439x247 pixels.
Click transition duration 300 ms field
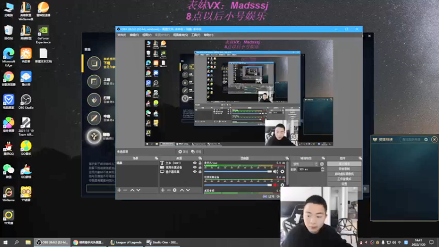[x=309, y=170]
